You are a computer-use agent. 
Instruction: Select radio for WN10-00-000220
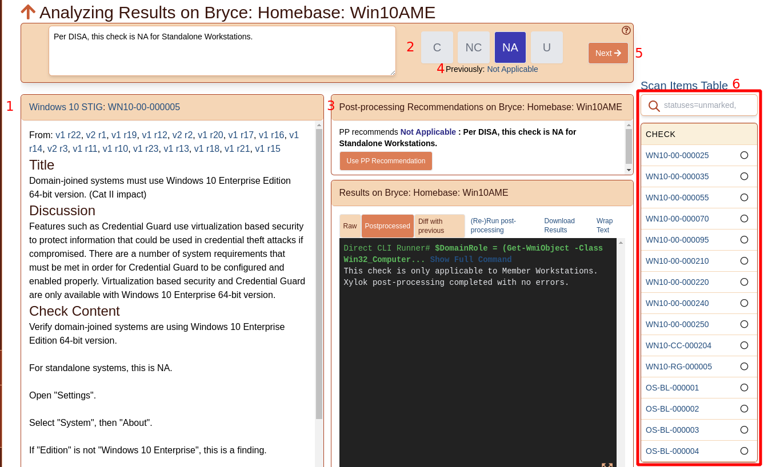[744, 281]
